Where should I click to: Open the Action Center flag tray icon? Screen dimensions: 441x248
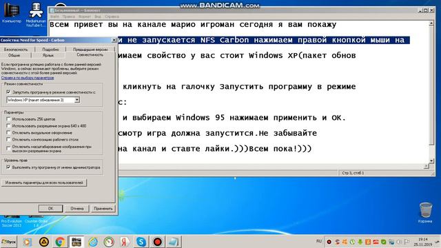pyautogui.click(x=407, y=242)
